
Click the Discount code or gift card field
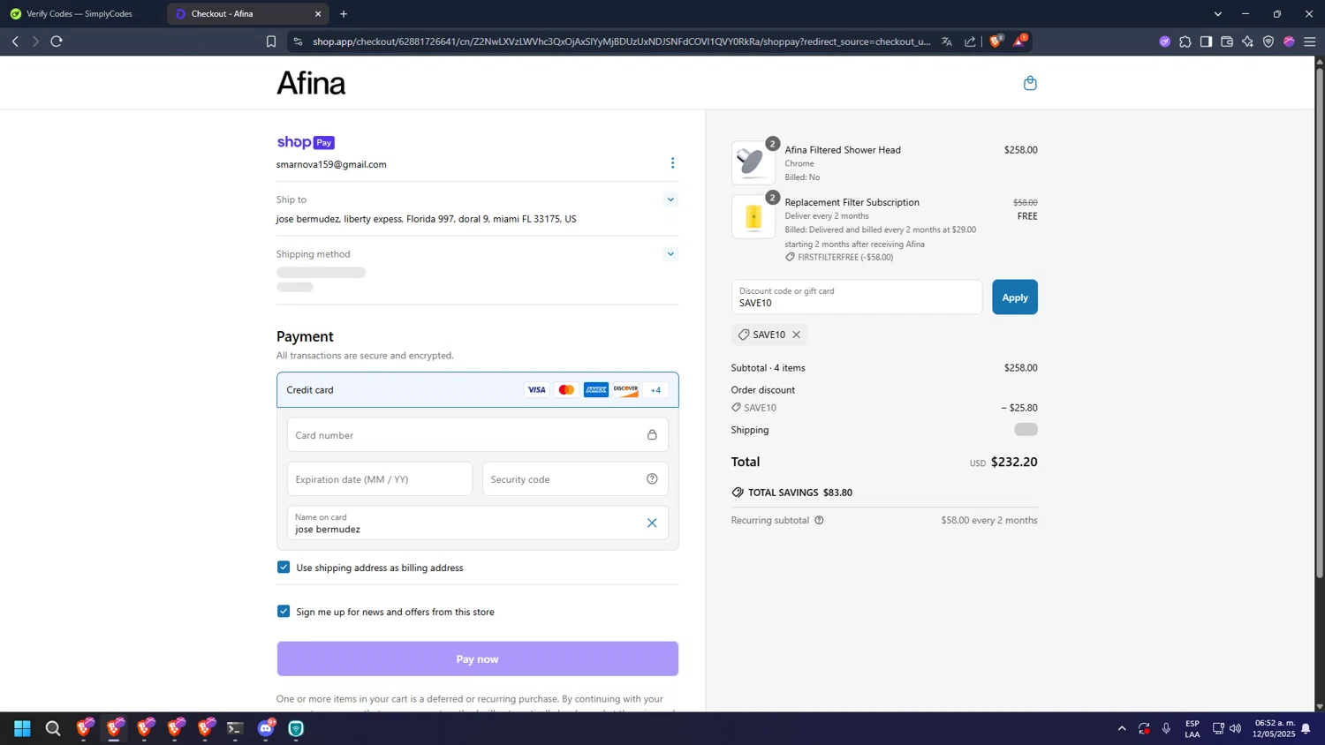coord(857,297)
